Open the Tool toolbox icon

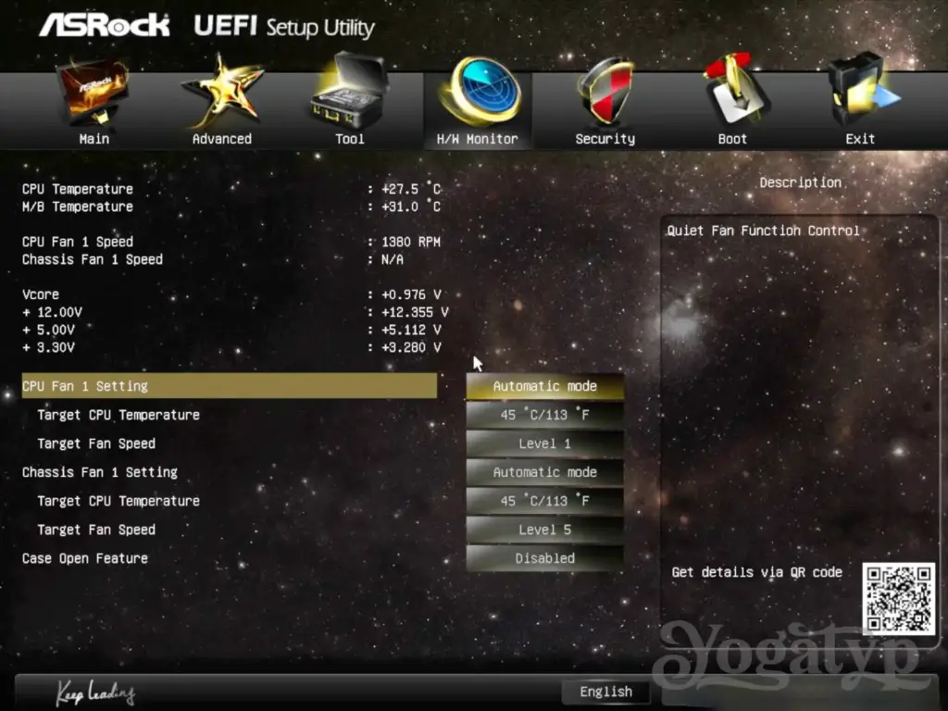pyautogui.click(x=349, y=91)
